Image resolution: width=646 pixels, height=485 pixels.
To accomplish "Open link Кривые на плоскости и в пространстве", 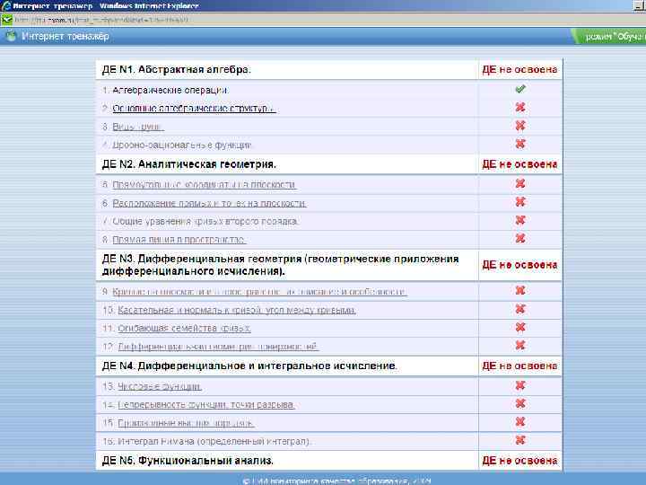I will click(x=259, y=292).
